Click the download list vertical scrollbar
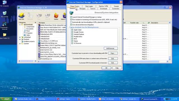 (x=169, y=41)
